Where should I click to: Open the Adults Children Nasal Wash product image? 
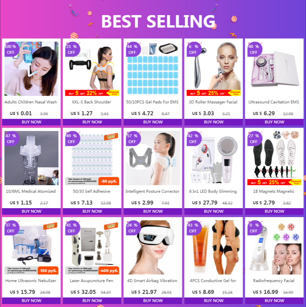click(x=31, y=69)
